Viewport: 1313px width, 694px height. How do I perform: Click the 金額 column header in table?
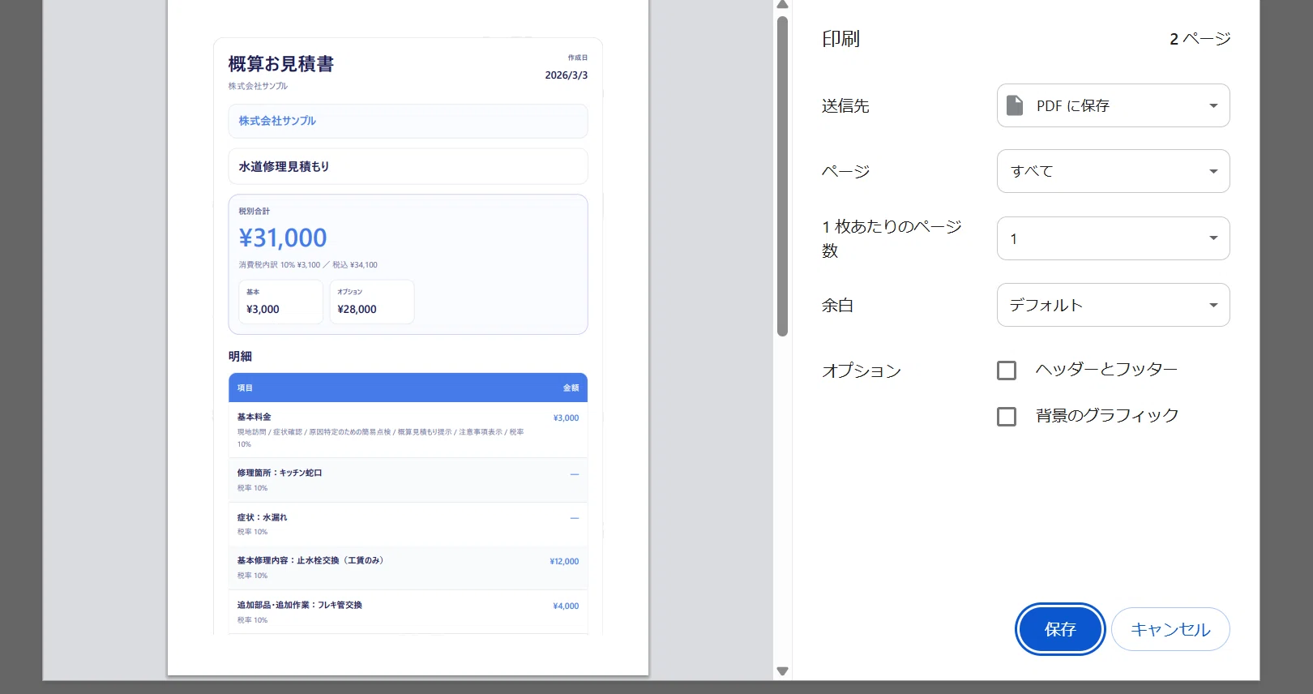[571, 388]
